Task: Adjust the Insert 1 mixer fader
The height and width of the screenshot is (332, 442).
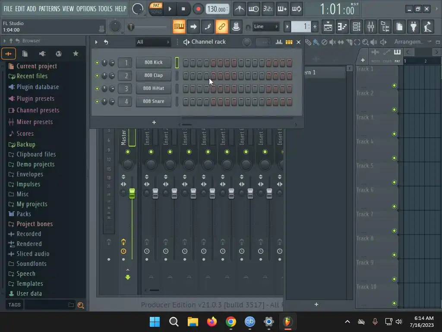Action: pos(155,193)
